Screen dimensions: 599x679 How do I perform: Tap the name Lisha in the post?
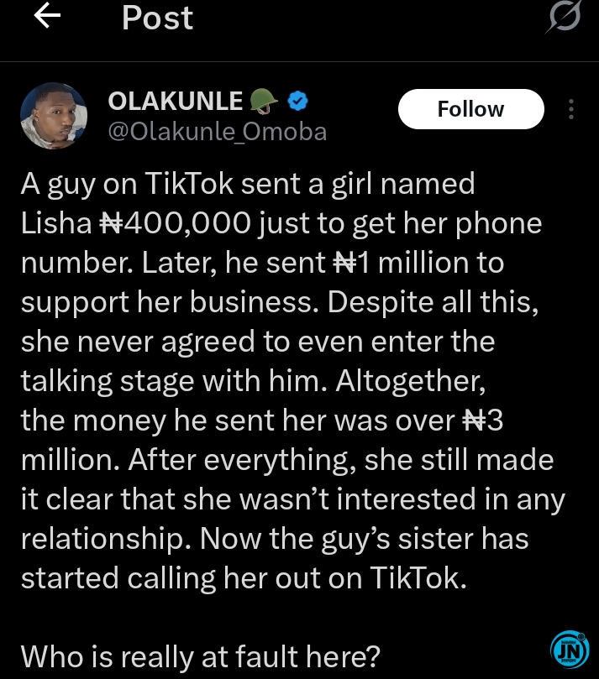[x=56, y=223]
